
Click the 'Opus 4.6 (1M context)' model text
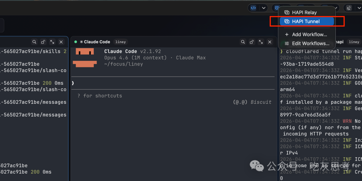coord(135,58)
